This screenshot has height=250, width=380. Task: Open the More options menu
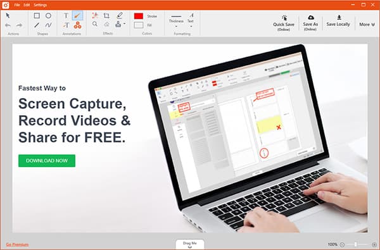[367, 25]
